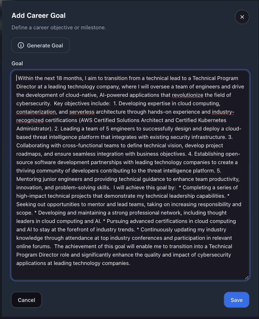Image resolution: width=259 pixels, height=319 pixels.
Task: Close the Add Career Goal dialog
Action: (x=242, y=17)
